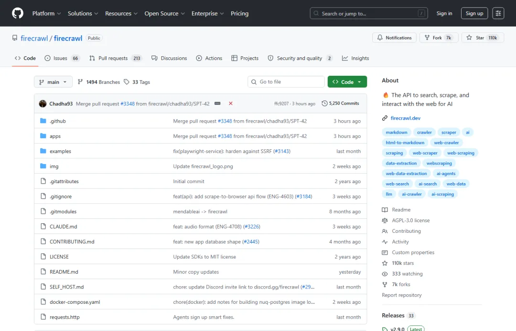Click the Report repository link

tap(401, 295)
